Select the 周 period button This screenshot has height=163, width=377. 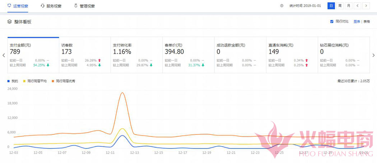pos(339,6)
